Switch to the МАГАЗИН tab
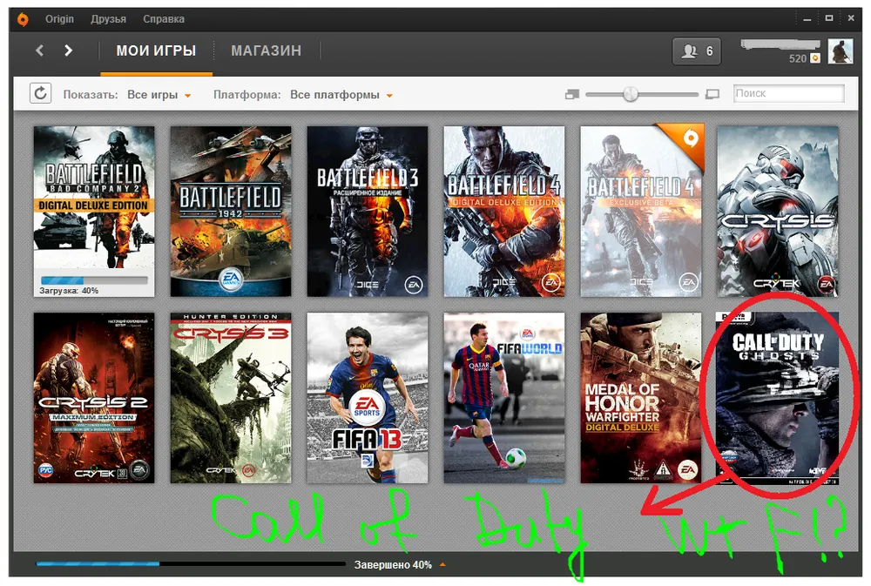The image size is (871, 586). (266, 51)
